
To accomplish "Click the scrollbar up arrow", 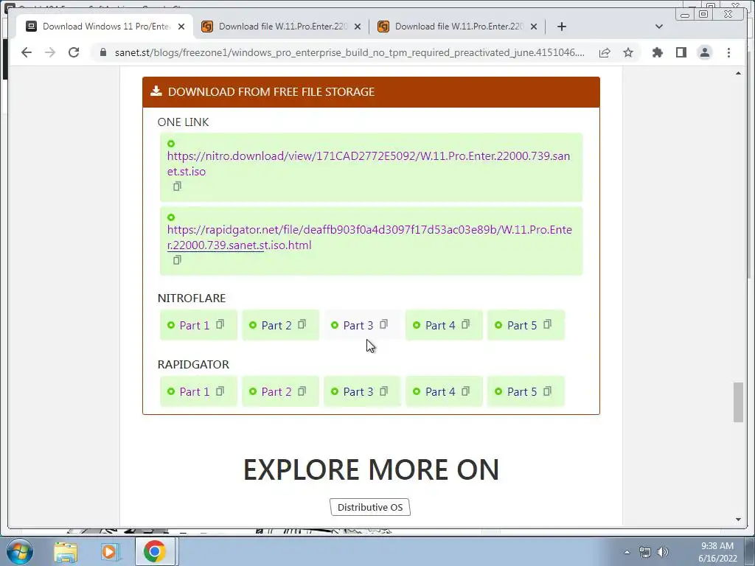I will [738, 73].
